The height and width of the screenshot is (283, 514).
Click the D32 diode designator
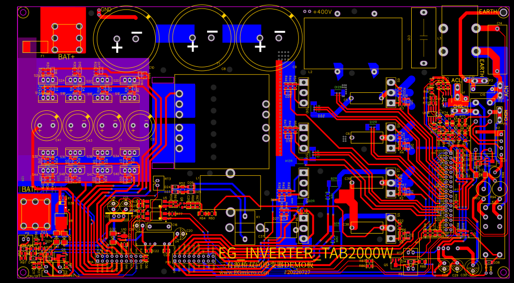pyautogui.click(x=112, y=229)
